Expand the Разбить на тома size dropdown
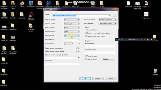The width and height of the screenshot is (161, 90). (78, 57)
